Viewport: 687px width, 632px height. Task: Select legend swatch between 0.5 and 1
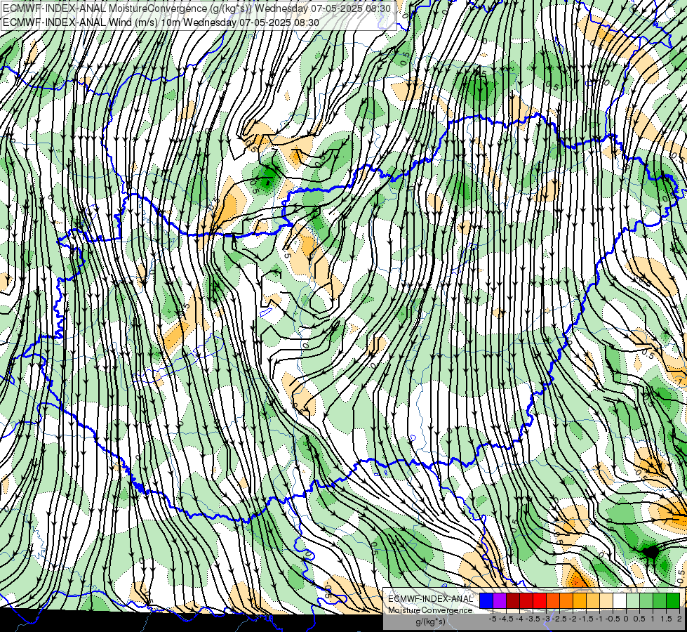(x=646, y=600)
